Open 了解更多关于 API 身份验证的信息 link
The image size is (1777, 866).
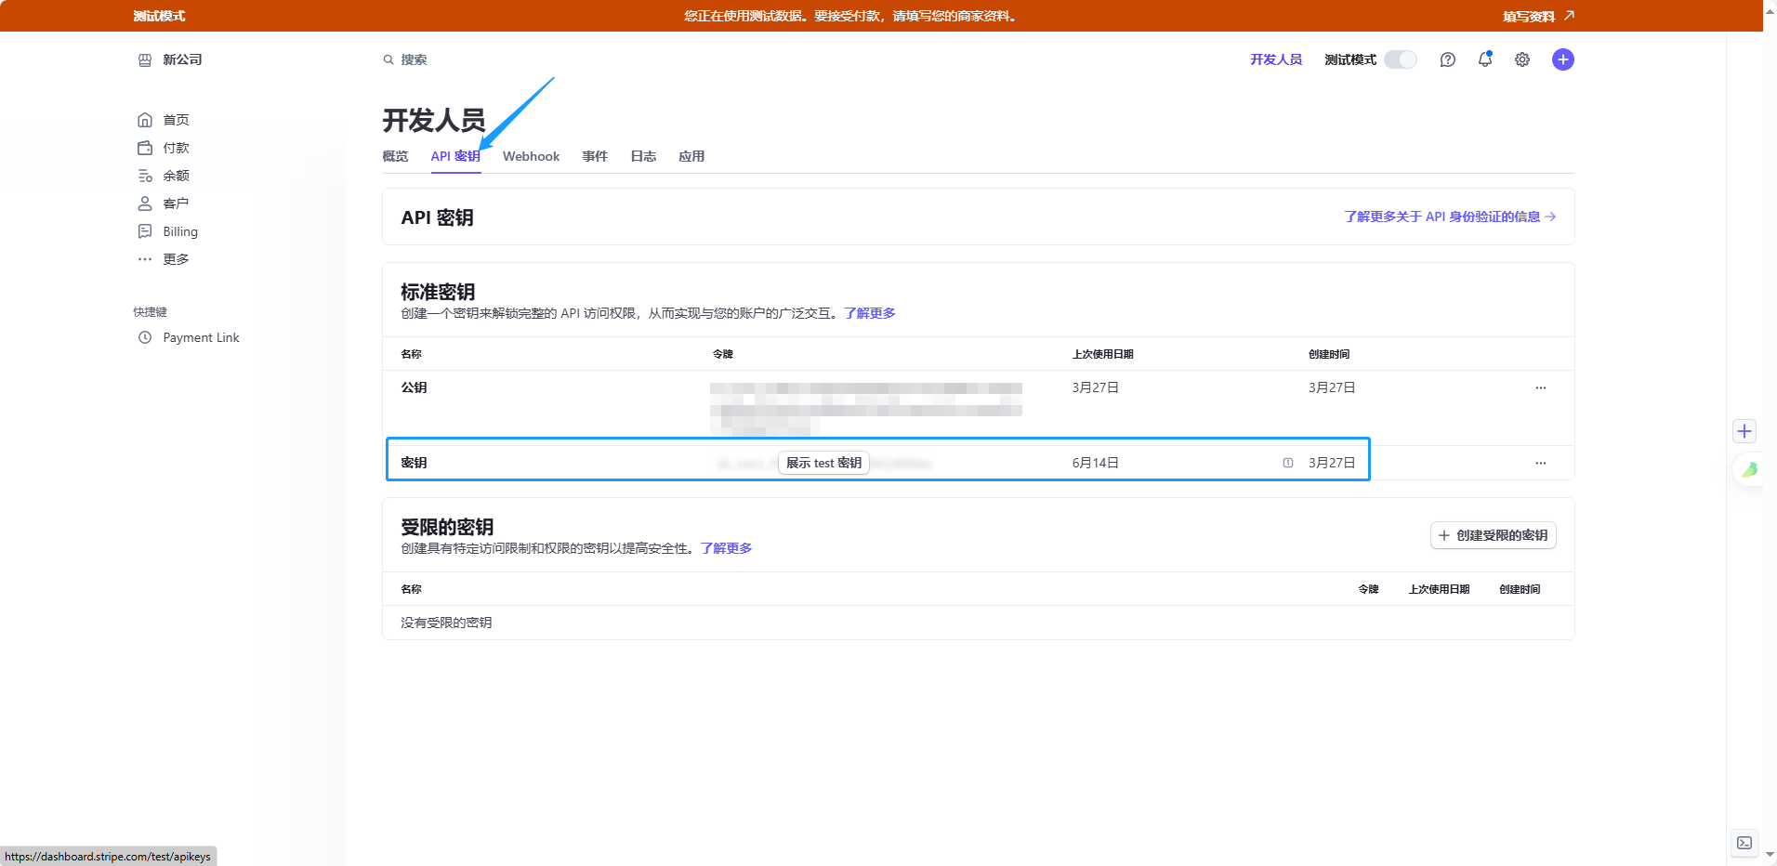pyautogui.click(x=1450, y=216)
